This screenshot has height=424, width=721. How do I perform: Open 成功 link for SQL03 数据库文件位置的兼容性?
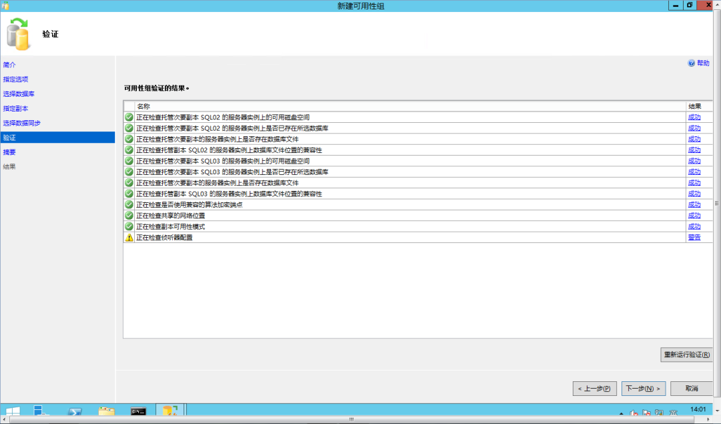pyautogui.click(x=694, y=194)
